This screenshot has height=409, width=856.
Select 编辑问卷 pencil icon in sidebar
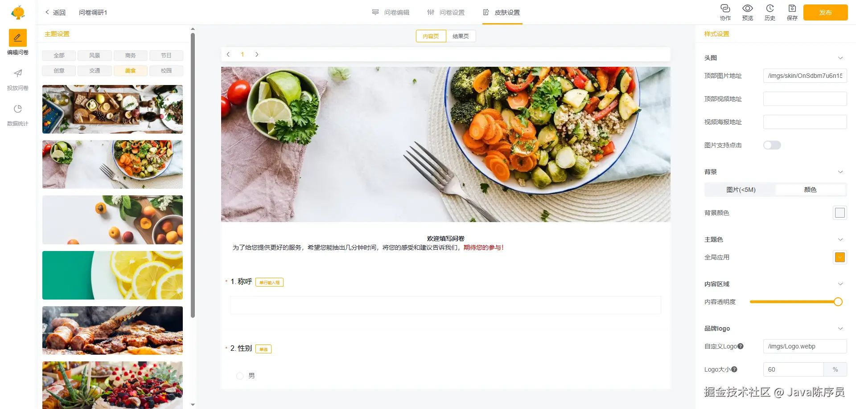point(18,38)
